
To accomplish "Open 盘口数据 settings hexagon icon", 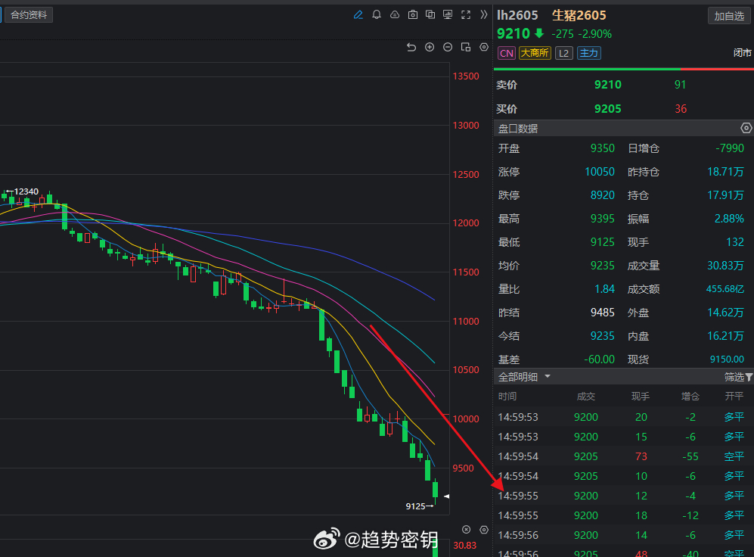I will pos(746,128).
